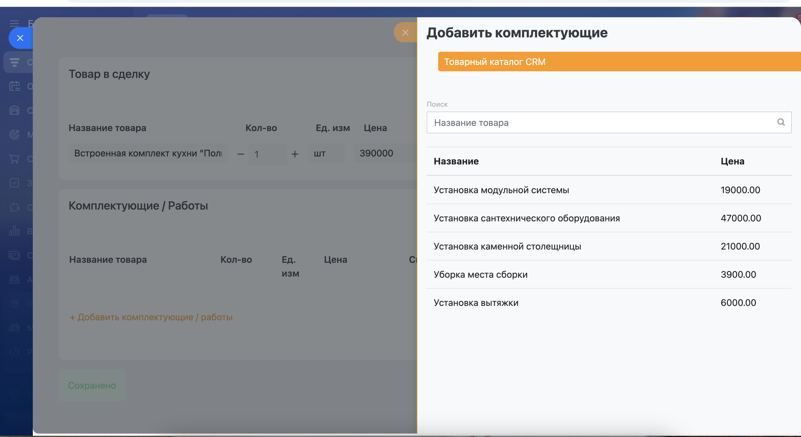Click the blue X close button
The image size is (801, 437).
click(20, 38)
